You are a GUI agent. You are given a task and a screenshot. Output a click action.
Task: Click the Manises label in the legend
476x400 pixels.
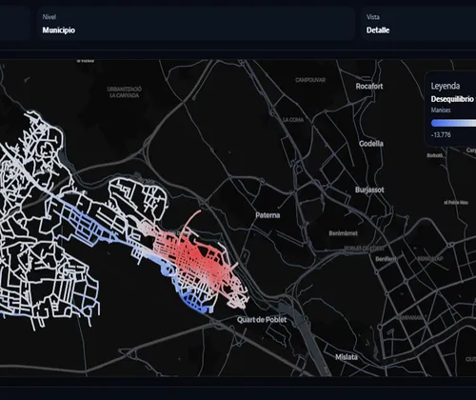pyautogui.click(x=441, y=110)
